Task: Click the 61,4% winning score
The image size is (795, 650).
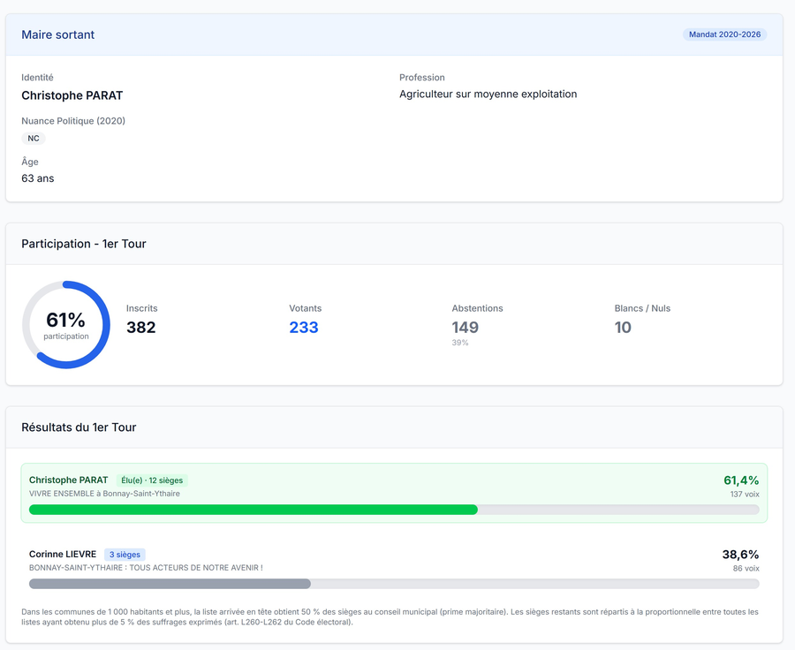Action: [741, 480]
